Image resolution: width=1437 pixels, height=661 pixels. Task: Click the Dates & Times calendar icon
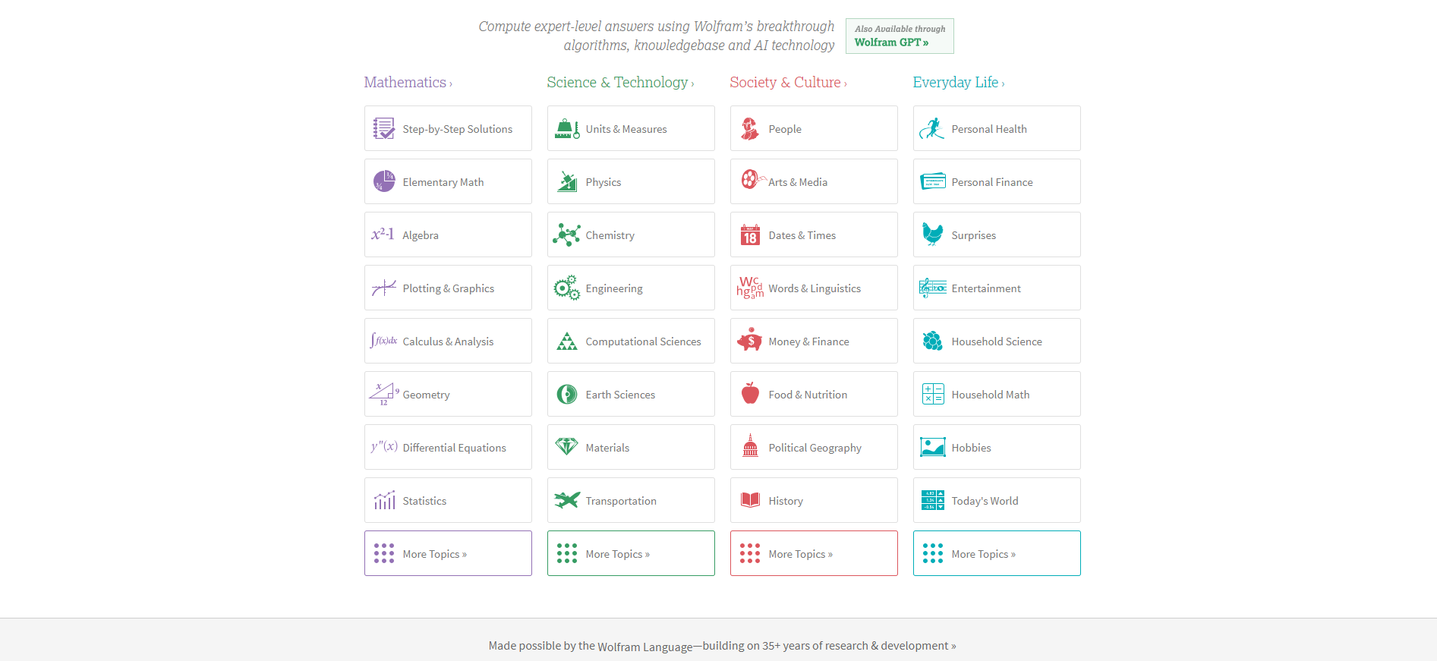click(750, 235)
